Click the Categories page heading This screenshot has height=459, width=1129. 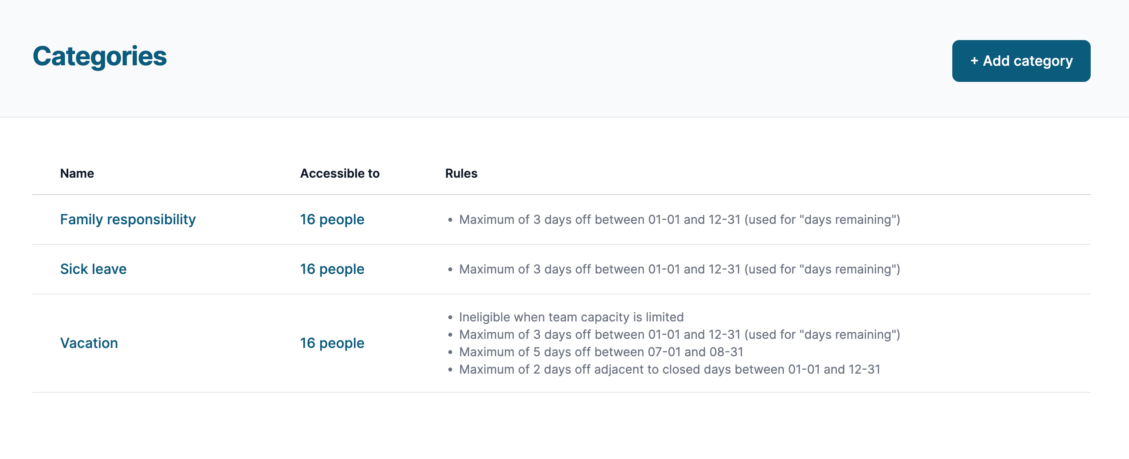[x=100, y=56]
